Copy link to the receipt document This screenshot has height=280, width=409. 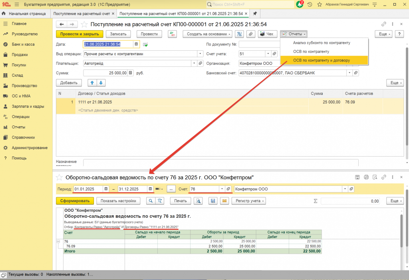click(383, 24)
